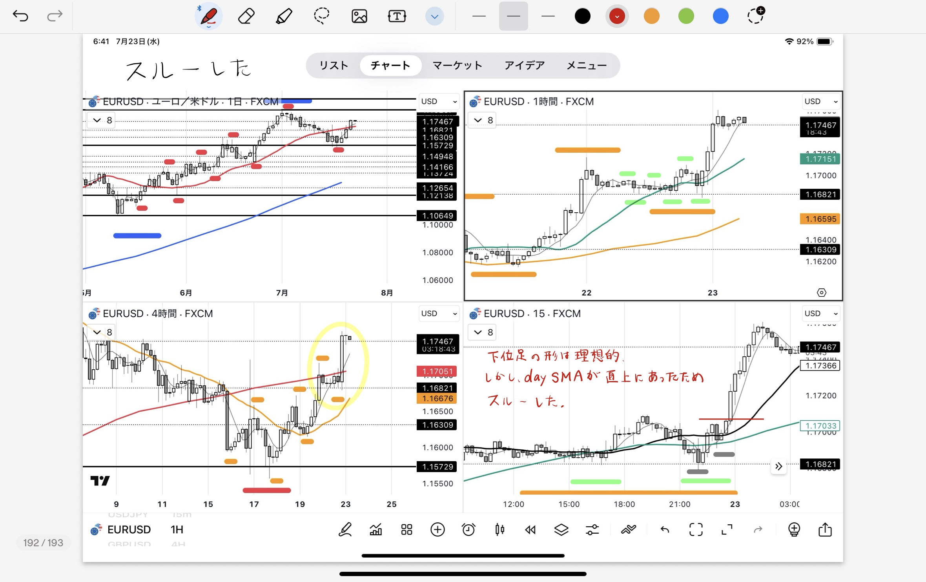Tap the 1.17151 green price label
Image resolution: width=926 pixels, height=582 pixels.
[x=820, y=159]
